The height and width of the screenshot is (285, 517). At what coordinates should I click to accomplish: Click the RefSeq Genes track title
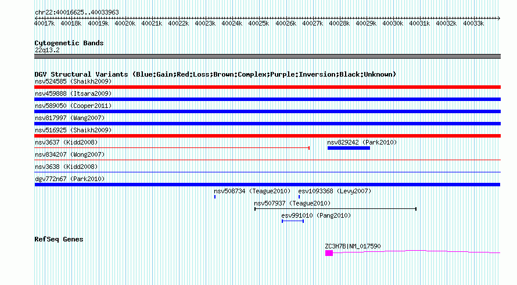click(x=59, y=240)
